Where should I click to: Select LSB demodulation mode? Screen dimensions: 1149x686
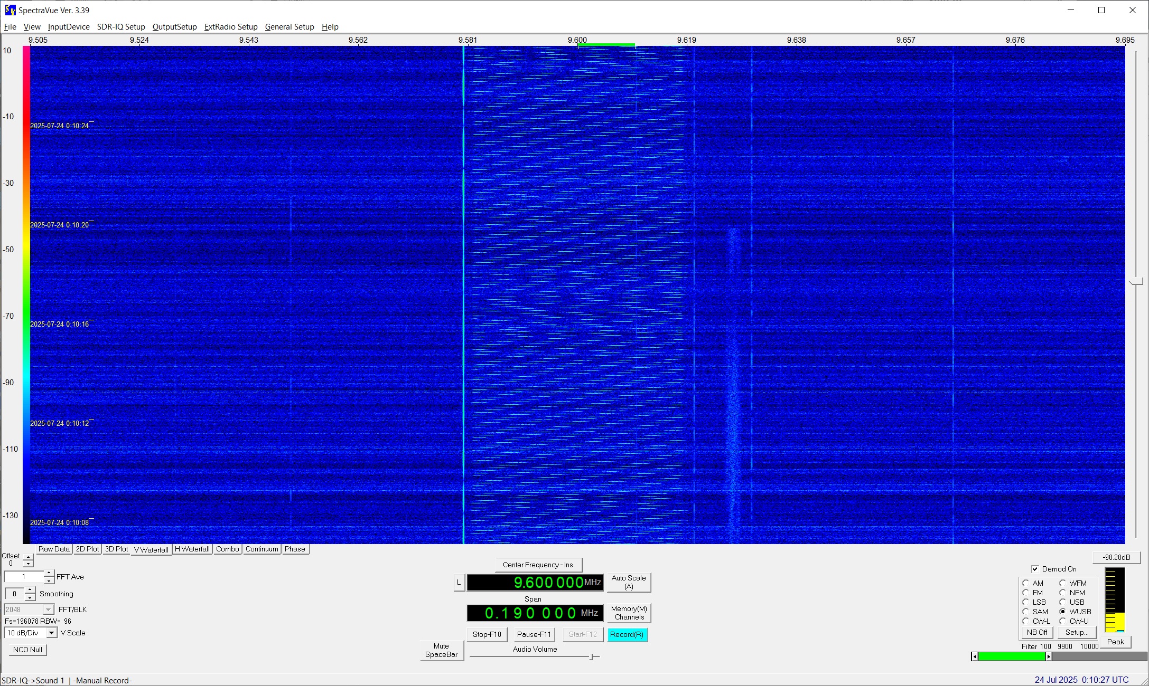(x=1025, y=602)
